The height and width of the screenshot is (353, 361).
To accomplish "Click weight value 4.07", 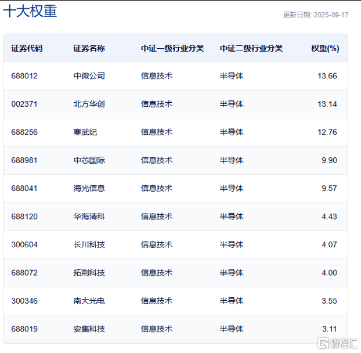I will (329, 244).
